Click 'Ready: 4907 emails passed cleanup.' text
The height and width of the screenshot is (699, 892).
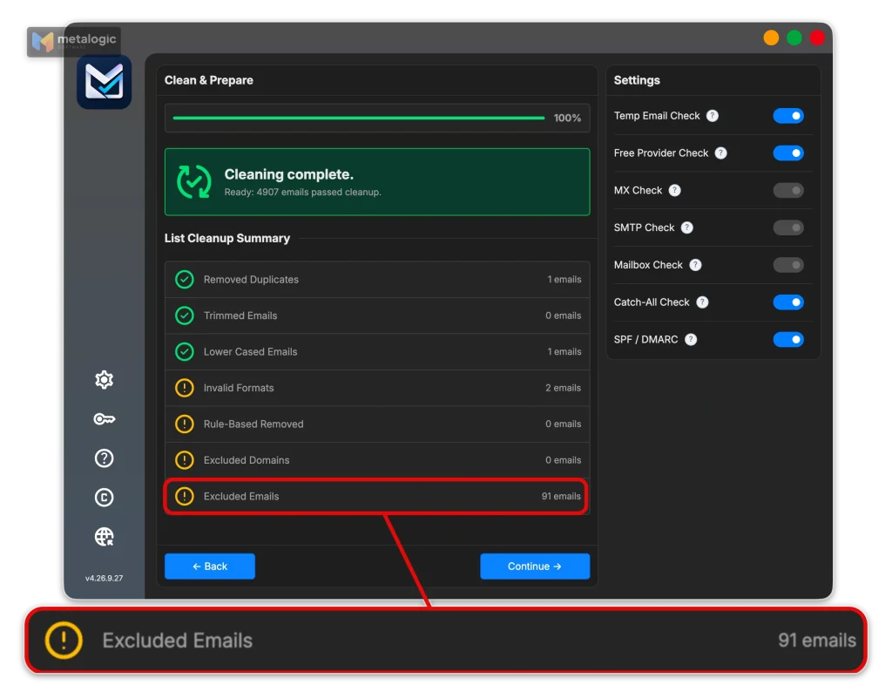point(302,193)
